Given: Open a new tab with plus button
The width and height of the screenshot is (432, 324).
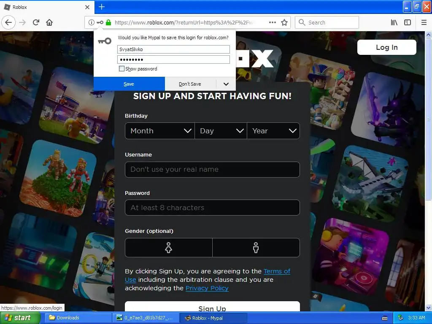Looking at the screenshot, I should tap(102, 7).
